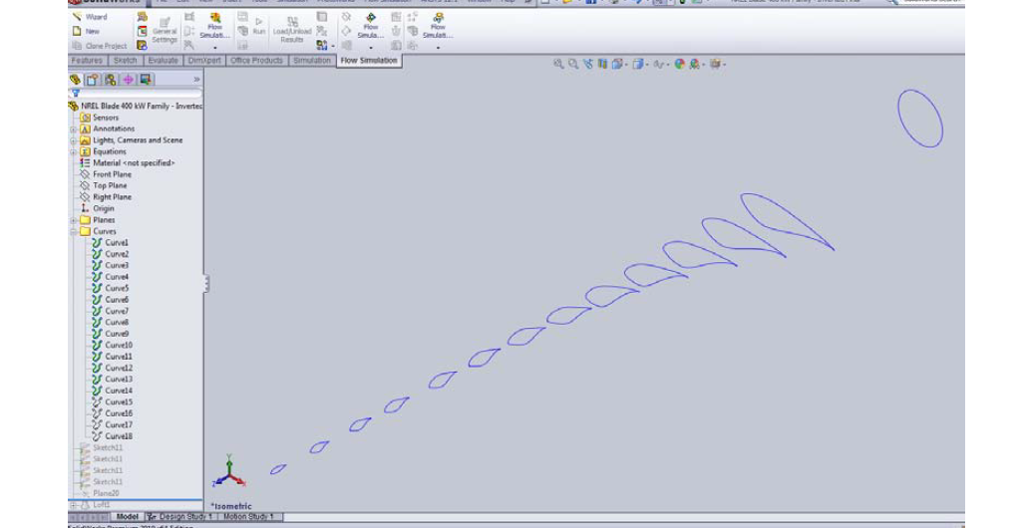Click the Curve16 curve icon
Screen dimensions: 1022x528
pyautogui.click(x=97, y=413)
